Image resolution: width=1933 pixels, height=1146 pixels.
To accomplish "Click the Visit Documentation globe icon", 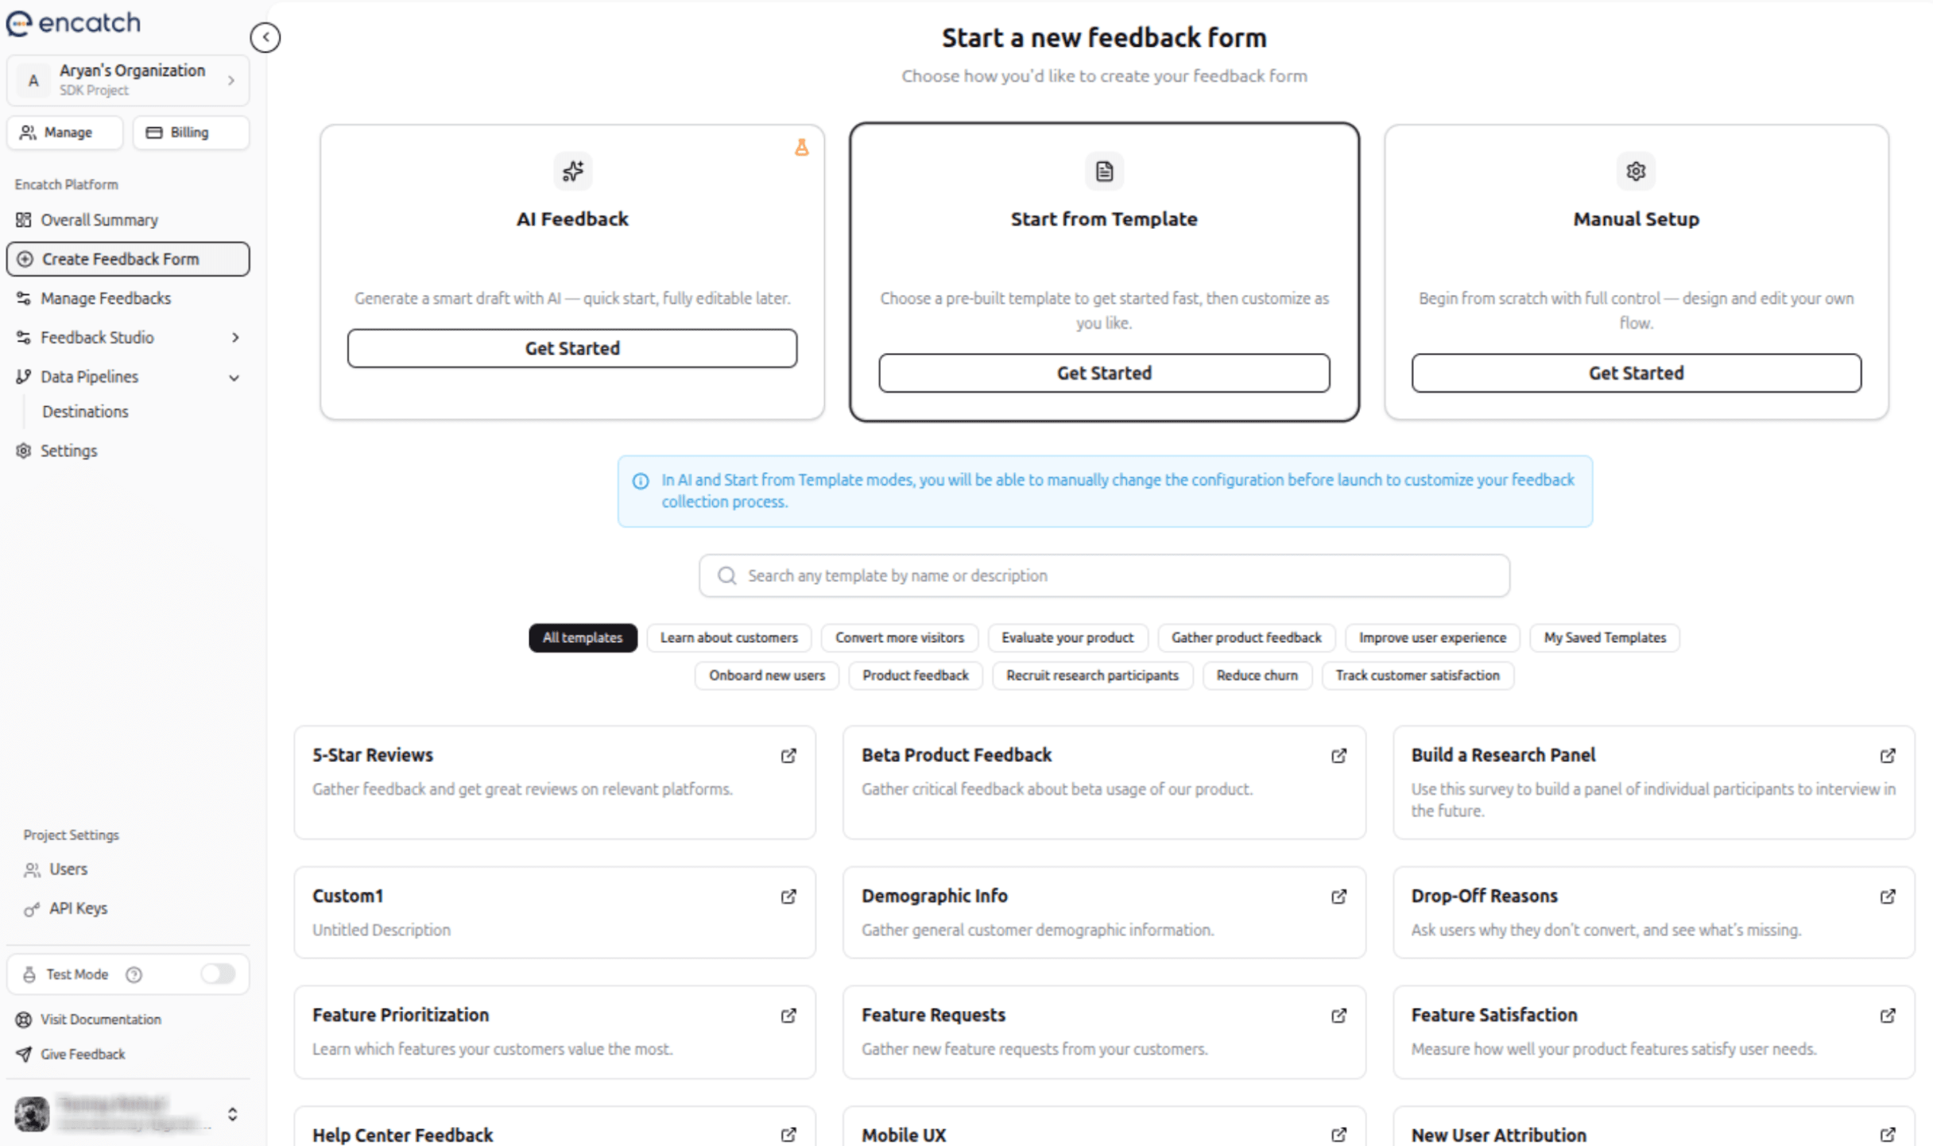I will 25,1020.
